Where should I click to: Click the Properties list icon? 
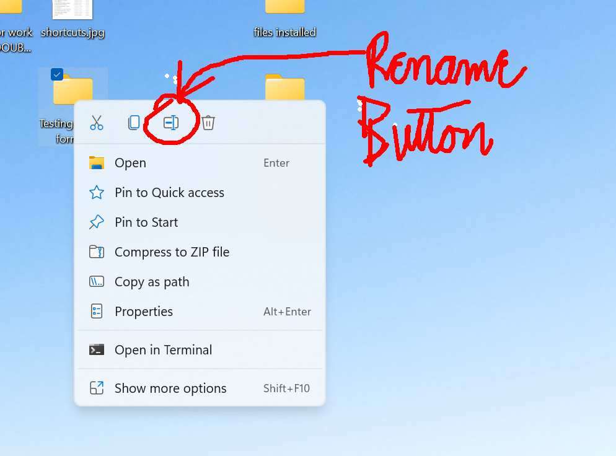click(97, 311)
